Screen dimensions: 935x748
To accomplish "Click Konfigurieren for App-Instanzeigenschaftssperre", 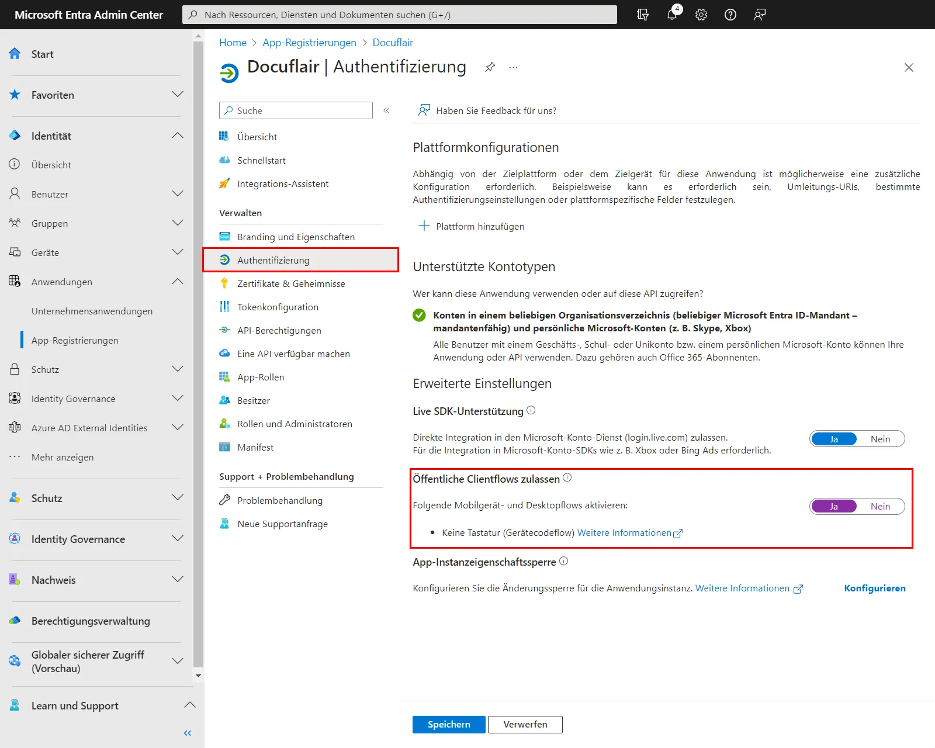I will coord(874,588).
